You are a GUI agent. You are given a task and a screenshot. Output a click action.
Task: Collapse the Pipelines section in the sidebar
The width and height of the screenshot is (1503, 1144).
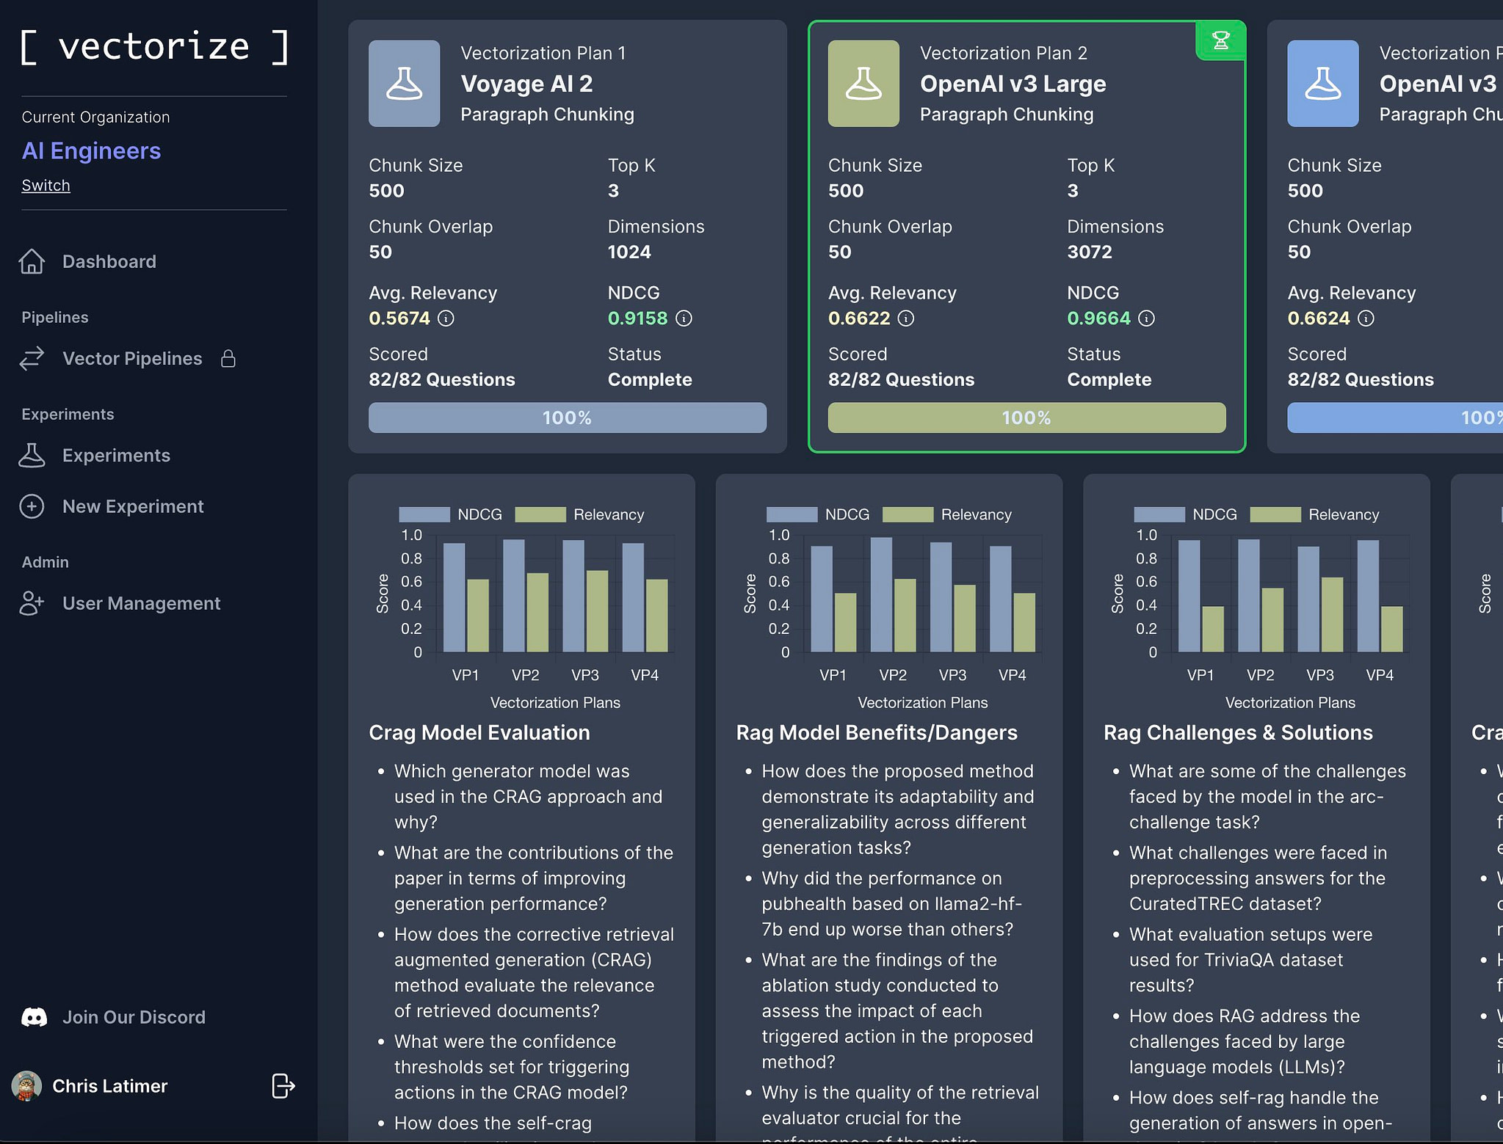click(x=54, y=317)
